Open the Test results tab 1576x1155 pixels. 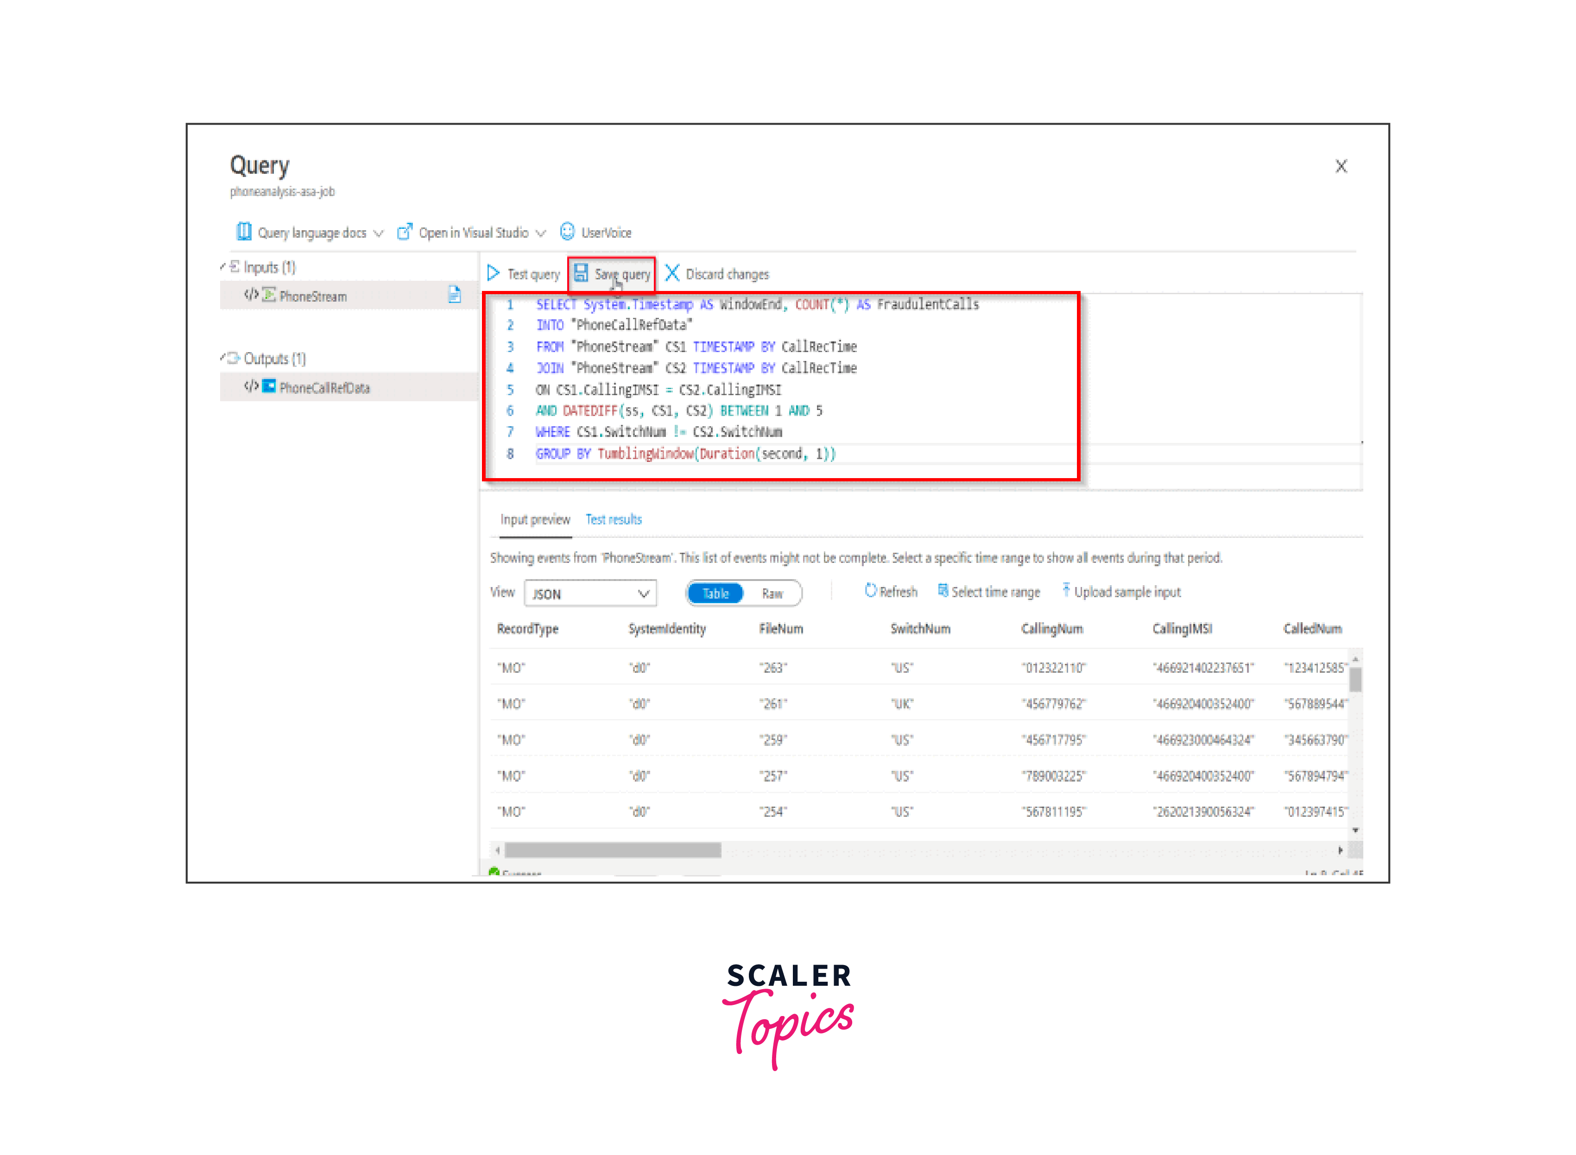coord(613,519)
